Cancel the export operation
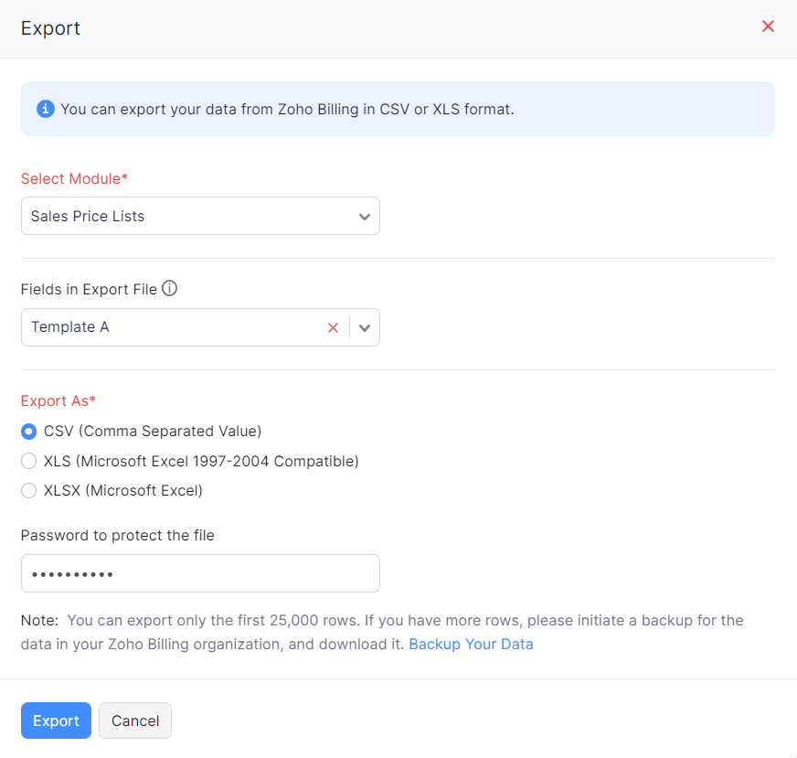Screen dimensions: 797x758 click(134, 721)
